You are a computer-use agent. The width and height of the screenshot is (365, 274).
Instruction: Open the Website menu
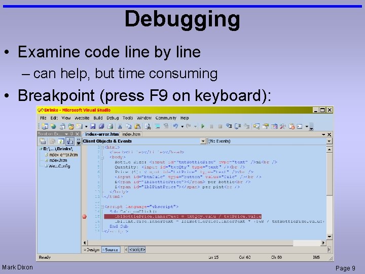pos(82,118)
